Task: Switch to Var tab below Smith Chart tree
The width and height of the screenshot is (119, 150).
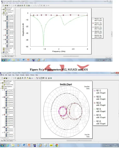Action: pyautogui.click(x=8, y=140)
